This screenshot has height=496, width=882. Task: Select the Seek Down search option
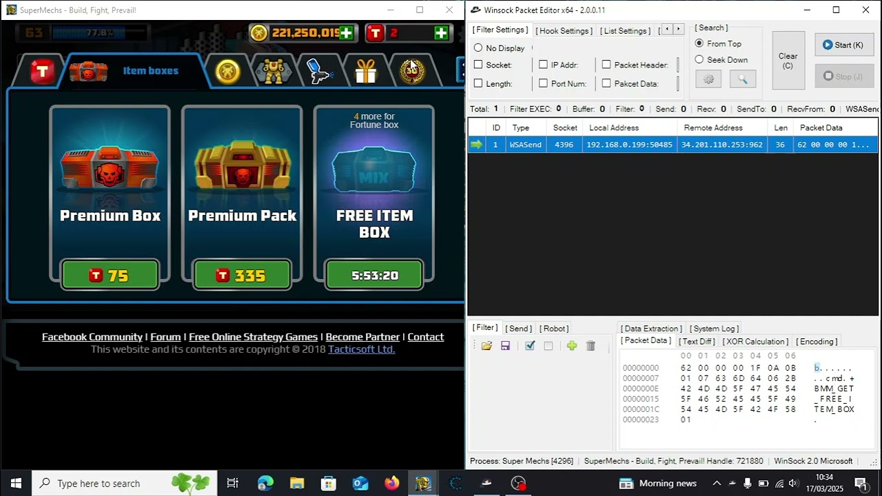click(699, 60)
